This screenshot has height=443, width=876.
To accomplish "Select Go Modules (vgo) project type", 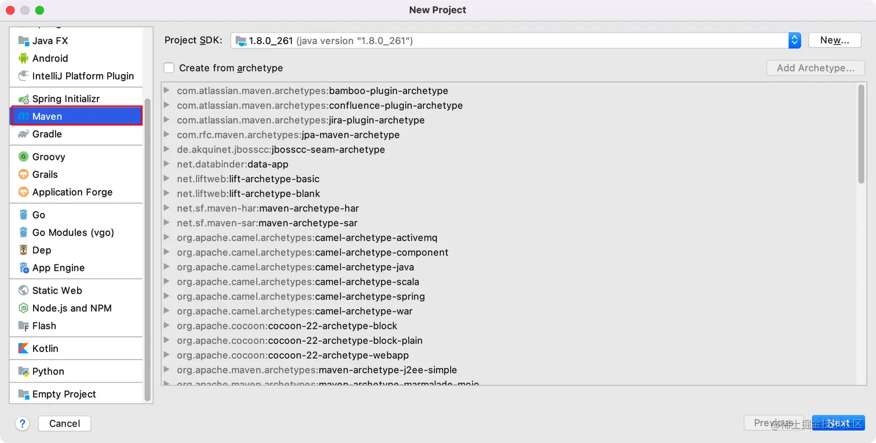I will [76, 233].
